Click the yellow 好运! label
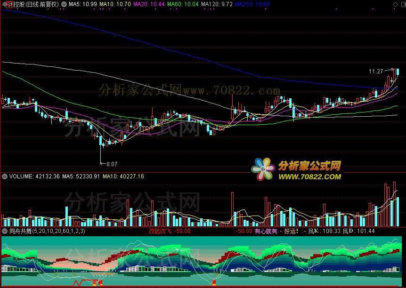 tap(291, 231)
